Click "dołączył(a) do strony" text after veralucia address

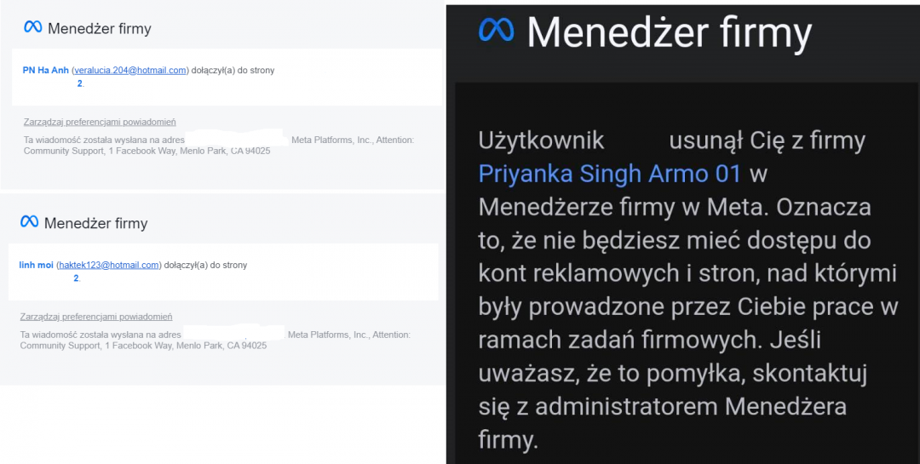pos(233,71)
